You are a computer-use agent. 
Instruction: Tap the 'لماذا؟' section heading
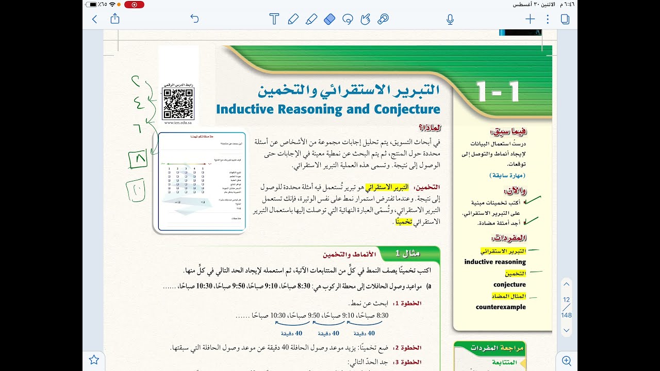tap(429, 128)
